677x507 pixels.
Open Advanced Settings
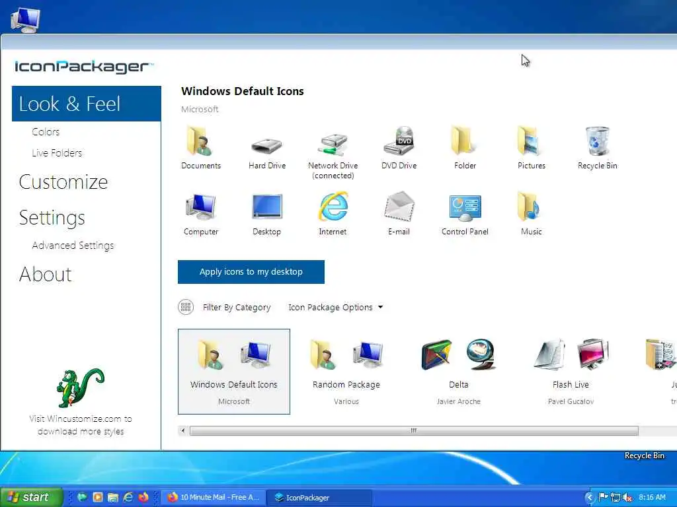[x=73, y=246]
